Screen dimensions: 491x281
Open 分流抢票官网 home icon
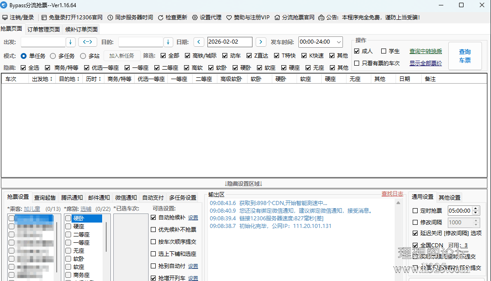pos(277,18)
